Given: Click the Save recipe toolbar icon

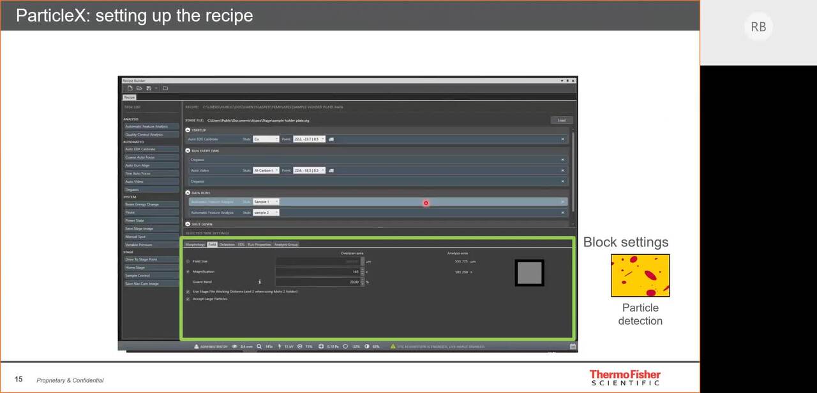Looking at the screenshot, I should (149, 88).
